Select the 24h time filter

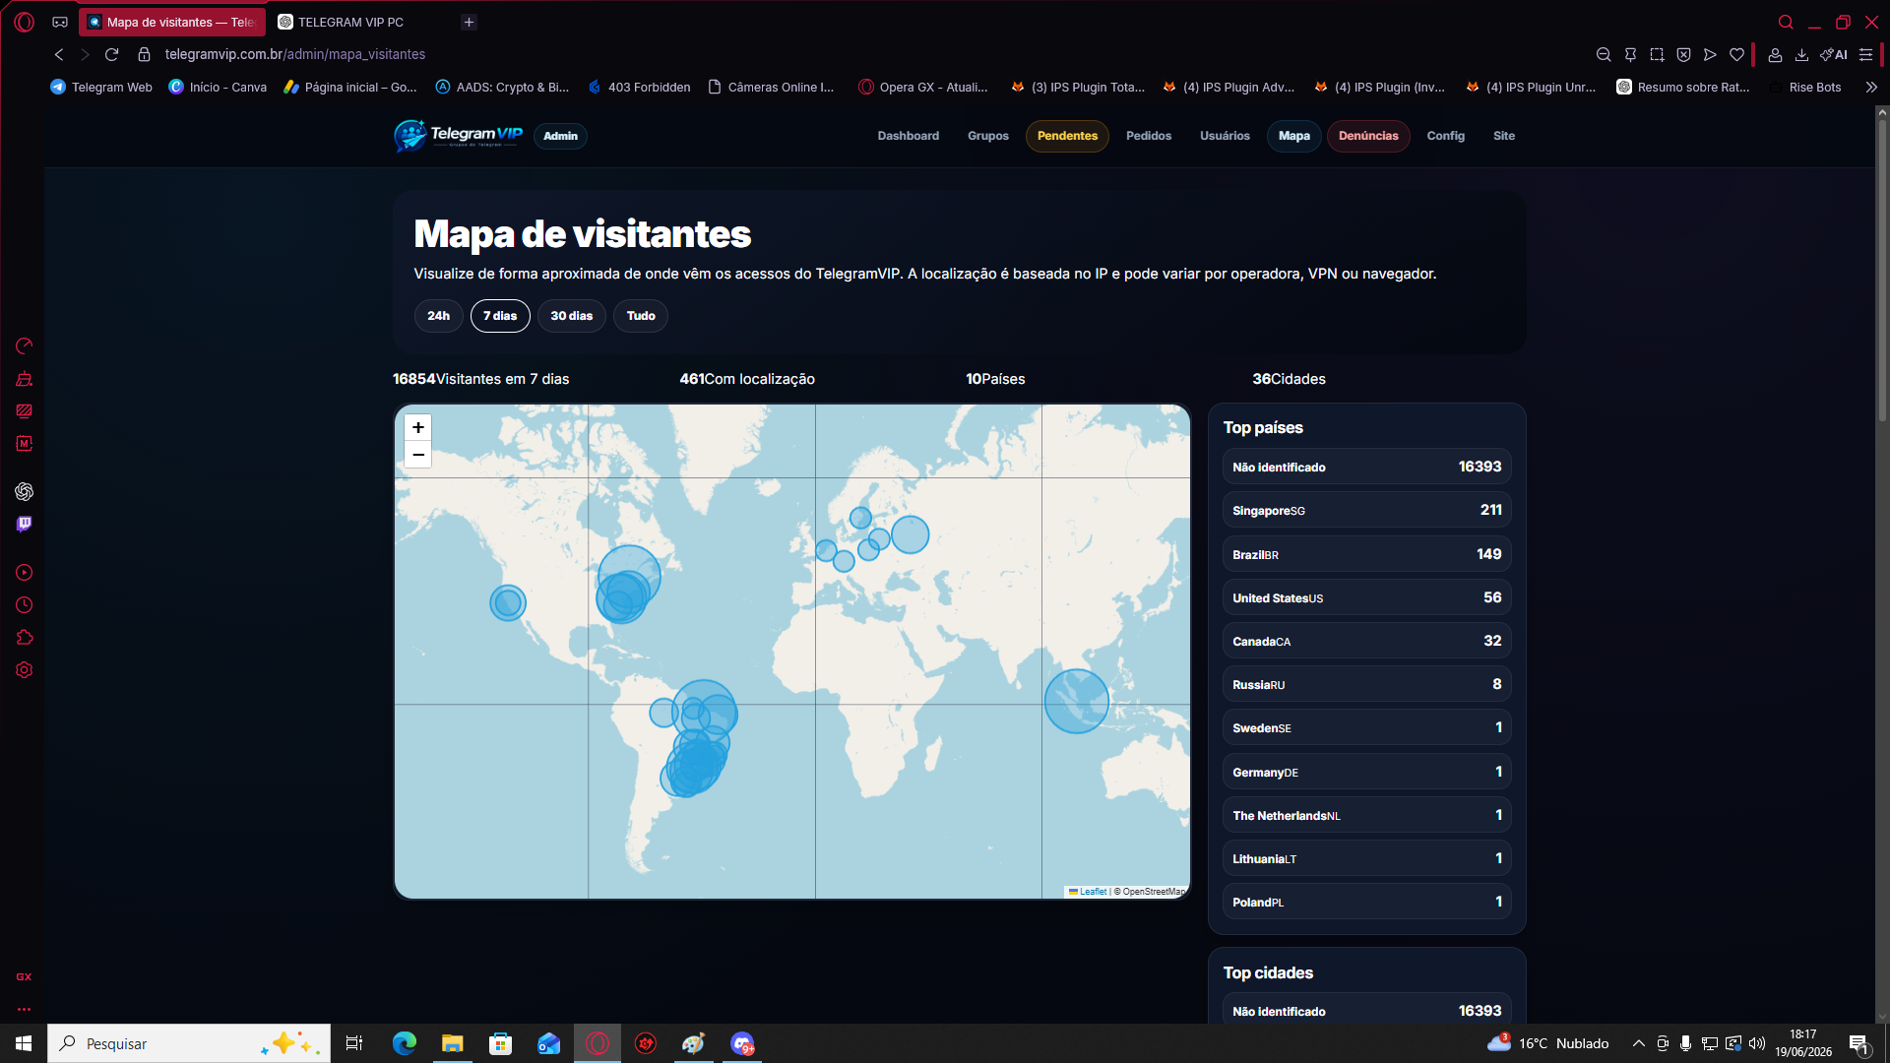pyautogui.click(x=438, y=316)
